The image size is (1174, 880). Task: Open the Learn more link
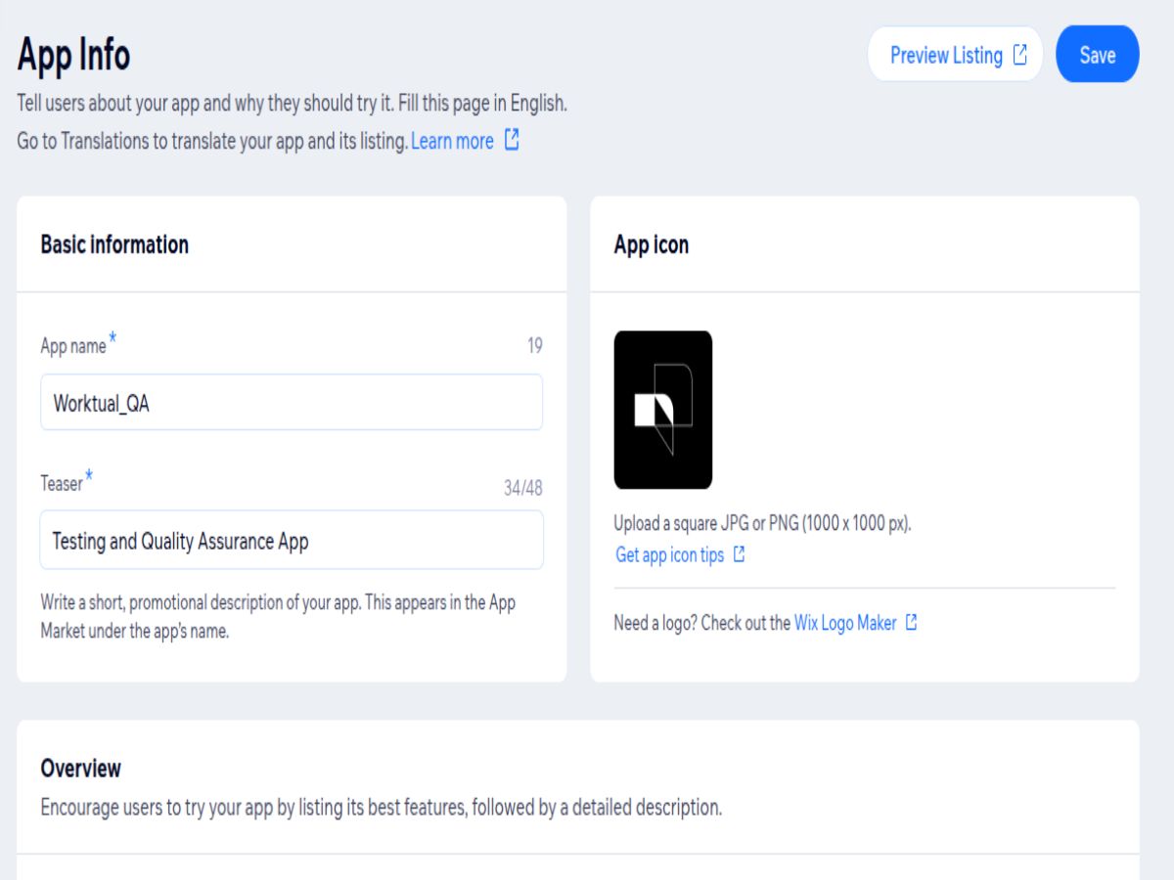click(452, 141)
